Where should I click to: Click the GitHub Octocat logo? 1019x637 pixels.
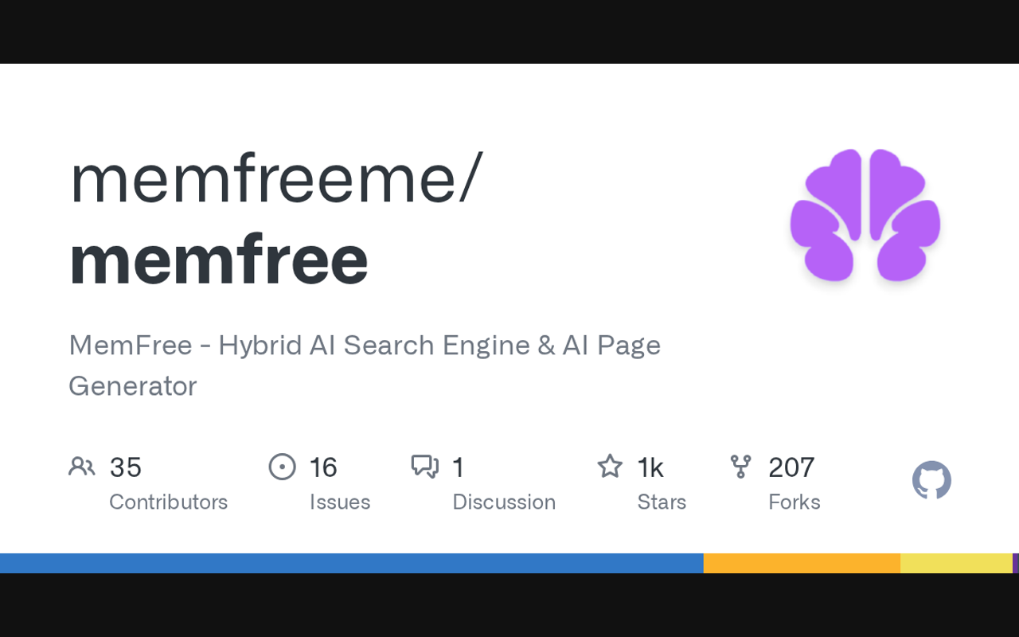click(931, 480)
